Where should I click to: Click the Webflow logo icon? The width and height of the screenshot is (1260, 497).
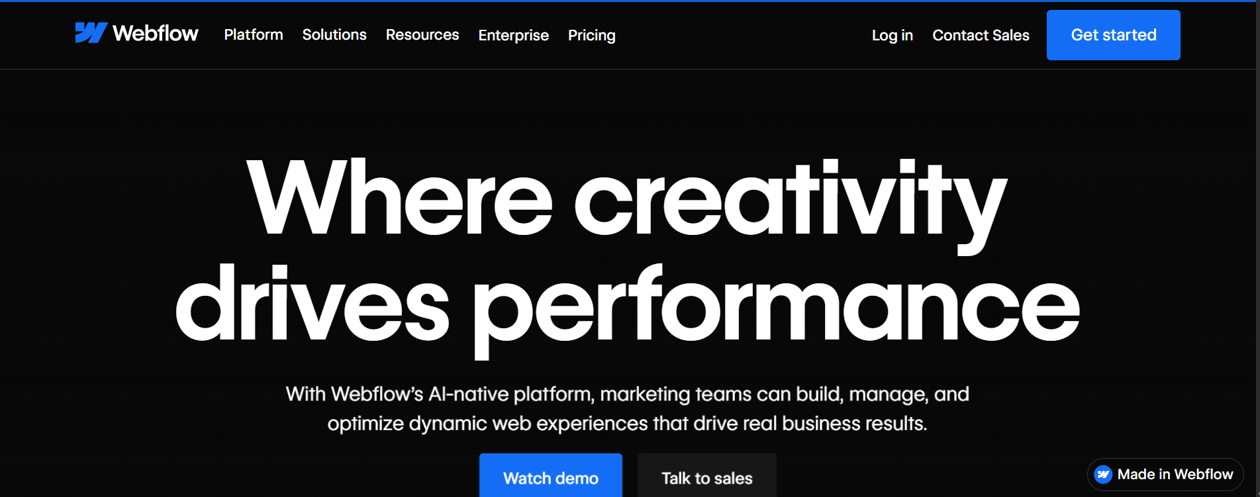coord(91,33)
